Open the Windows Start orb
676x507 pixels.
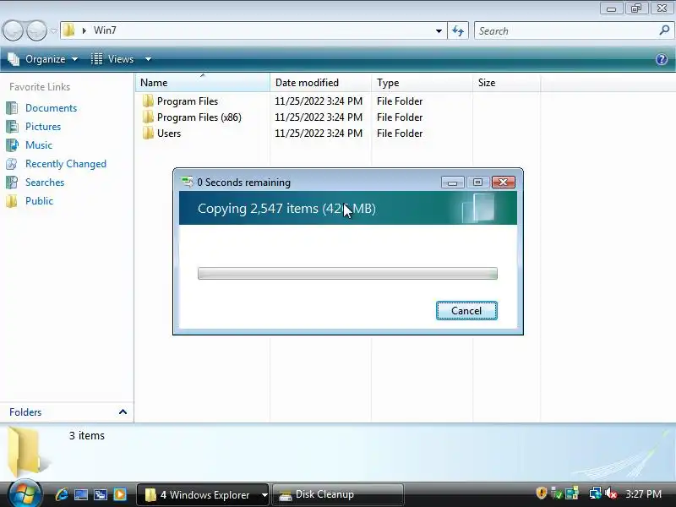tap(25, 494)
